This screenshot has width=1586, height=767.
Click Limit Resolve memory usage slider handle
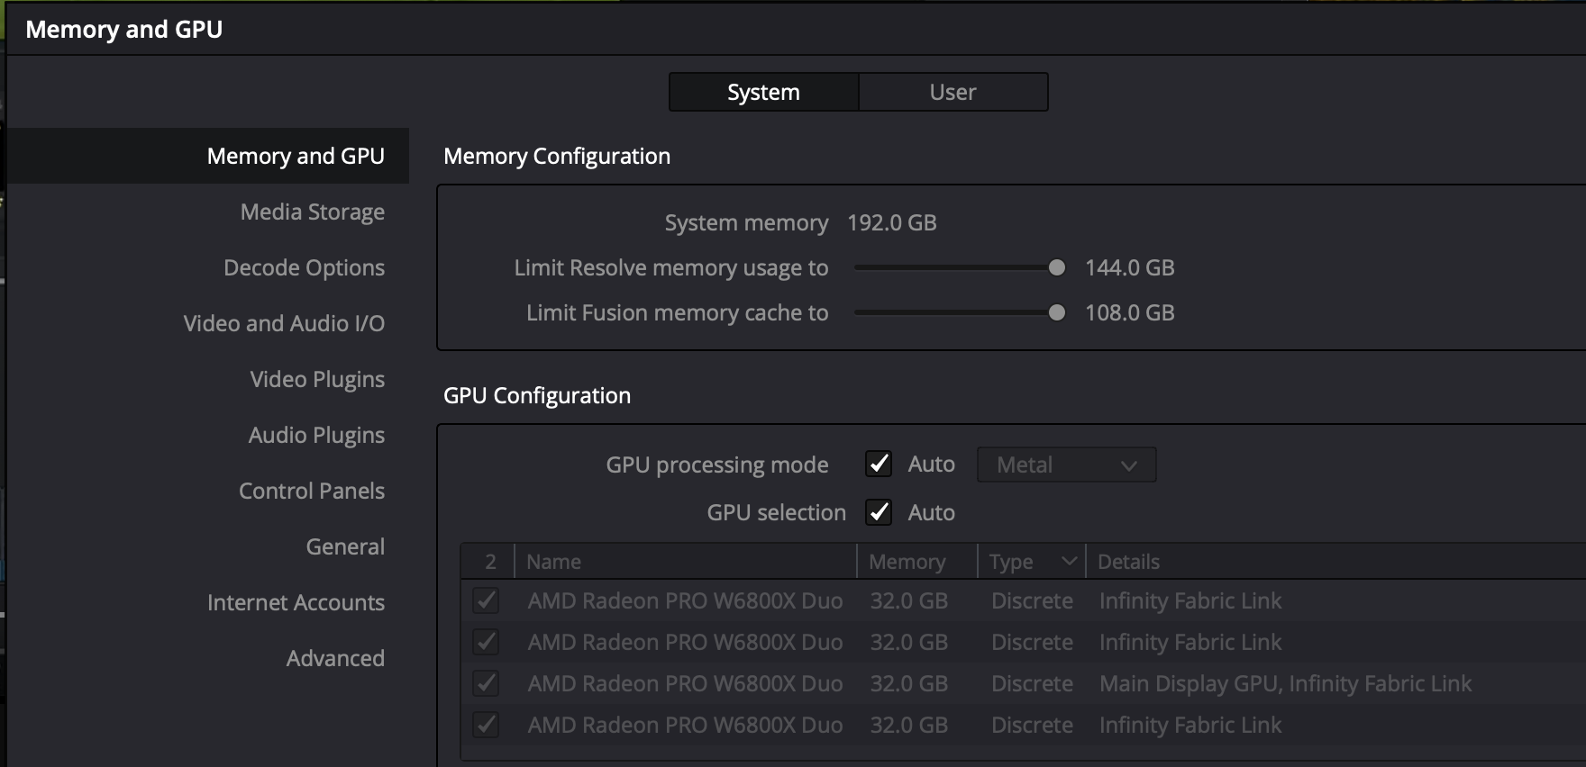click(1057, 267)
